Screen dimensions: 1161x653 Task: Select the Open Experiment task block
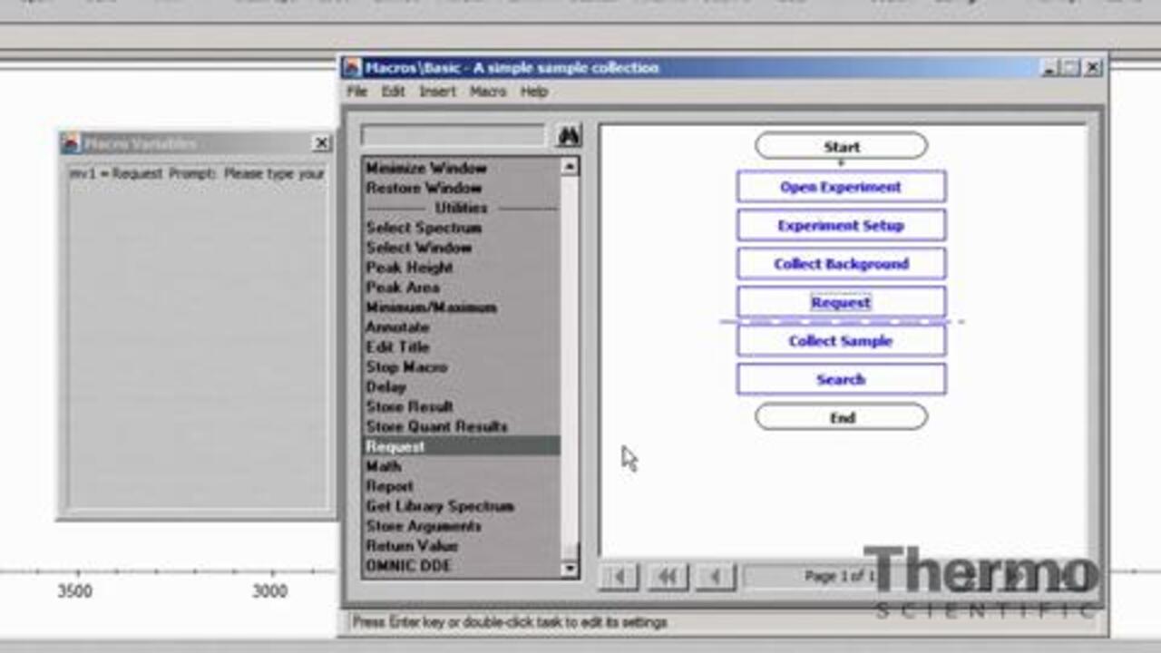(841, 187)
